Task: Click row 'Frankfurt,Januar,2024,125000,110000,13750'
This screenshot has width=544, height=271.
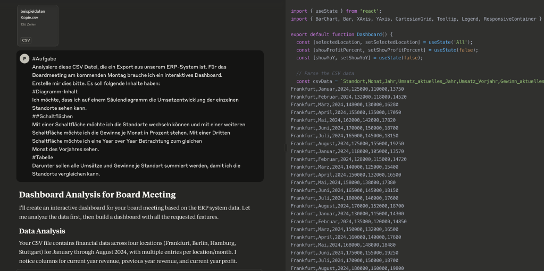Action: 347,89
